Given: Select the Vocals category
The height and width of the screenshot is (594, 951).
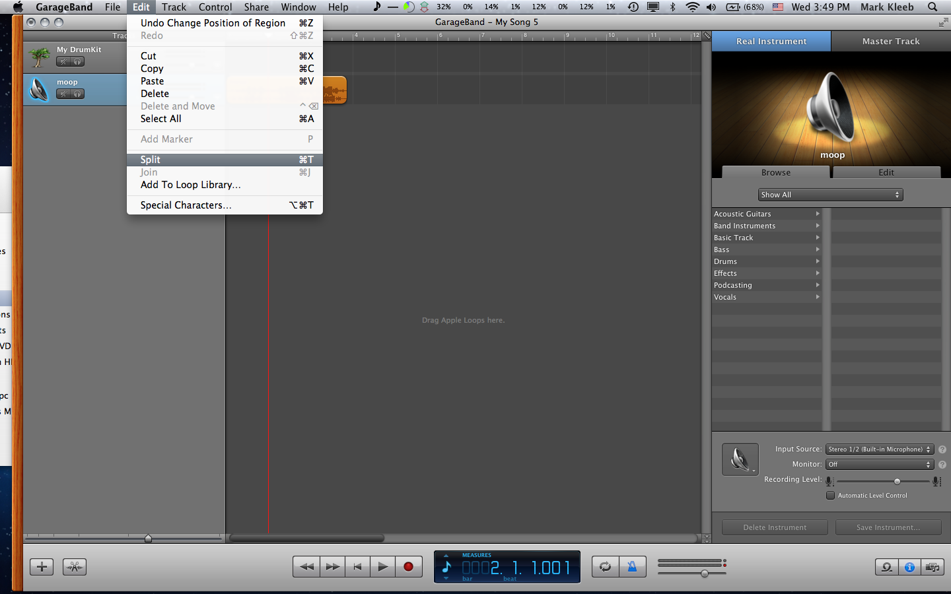Looking at the screenshot, I should point(766,297).
